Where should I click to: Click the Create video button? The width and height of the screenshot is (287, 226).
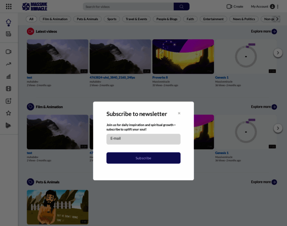click(235, 6)
